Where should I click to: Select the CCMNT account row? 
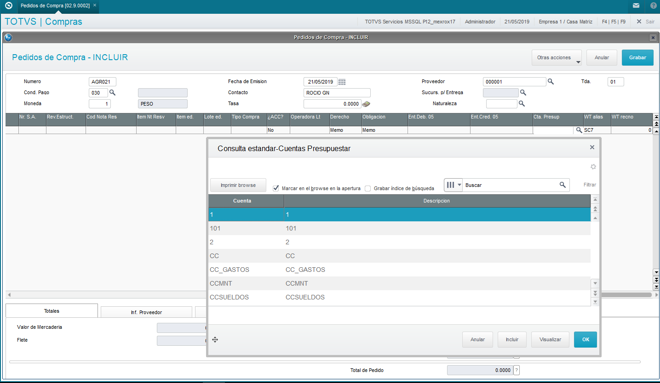pos(399,283)
